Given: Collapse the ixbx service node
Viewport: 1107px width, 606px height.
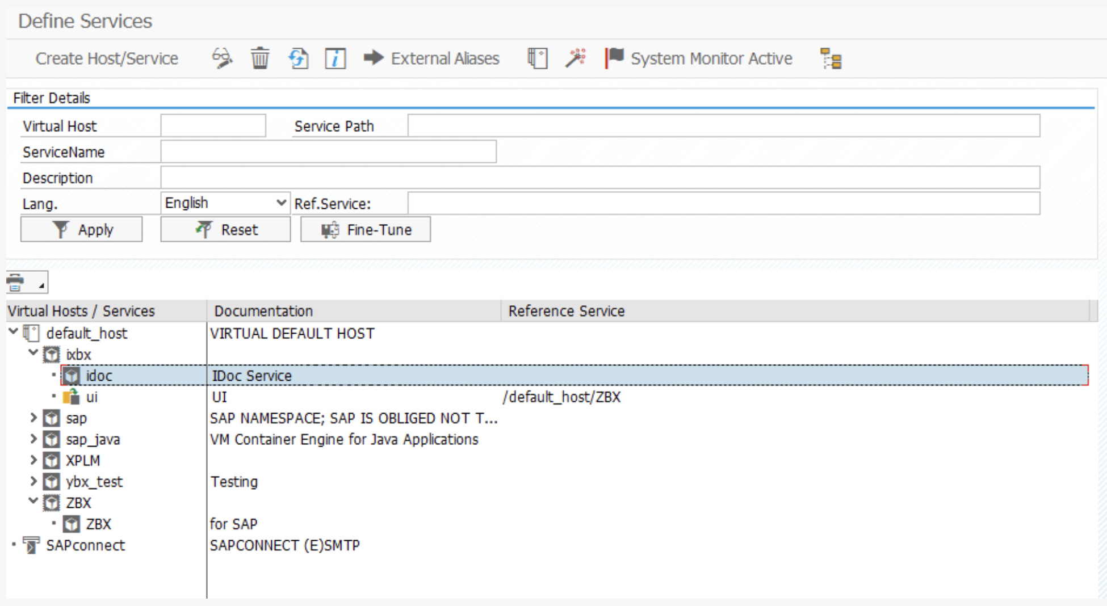Looking at the screenshot, I should (33, 354).
